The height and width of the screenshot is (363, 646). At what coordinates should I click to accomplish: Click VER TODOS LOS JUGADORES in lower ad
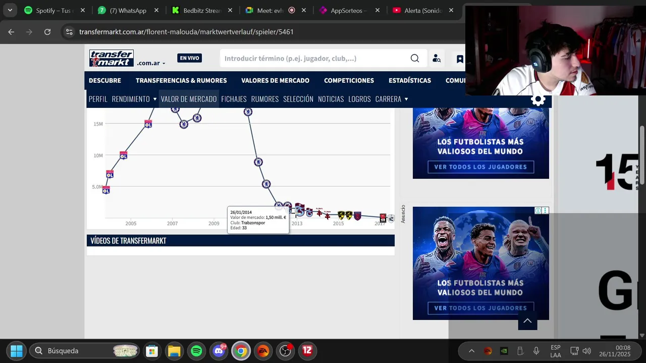coord(480,308)
